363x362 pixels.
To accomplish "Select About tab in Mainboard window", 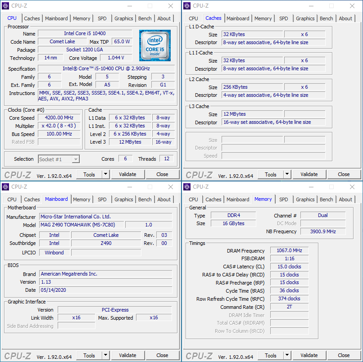I will tap(164, 199).
